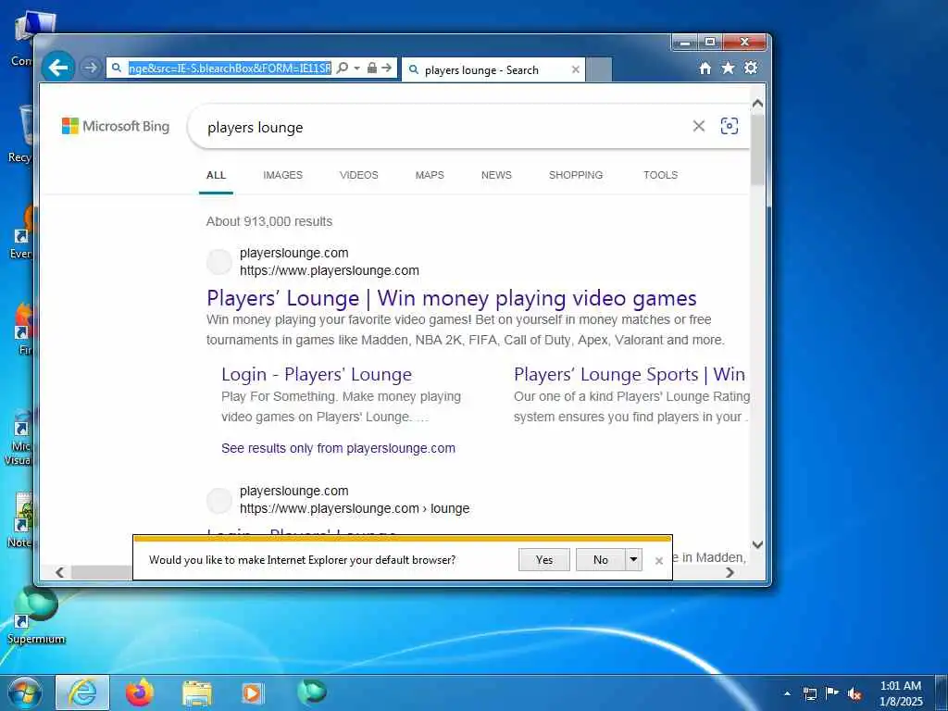The width and height of the screenshot is (948, 711).
Task: Open the TOOLS search option
Action: point(660,175)
